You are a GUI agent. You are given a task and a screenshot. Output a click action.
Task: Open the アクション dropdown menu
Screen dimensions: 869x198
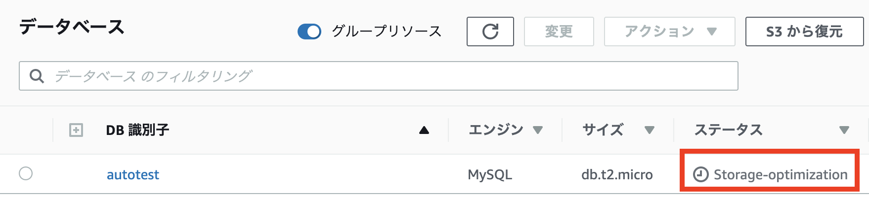(669, 32)
